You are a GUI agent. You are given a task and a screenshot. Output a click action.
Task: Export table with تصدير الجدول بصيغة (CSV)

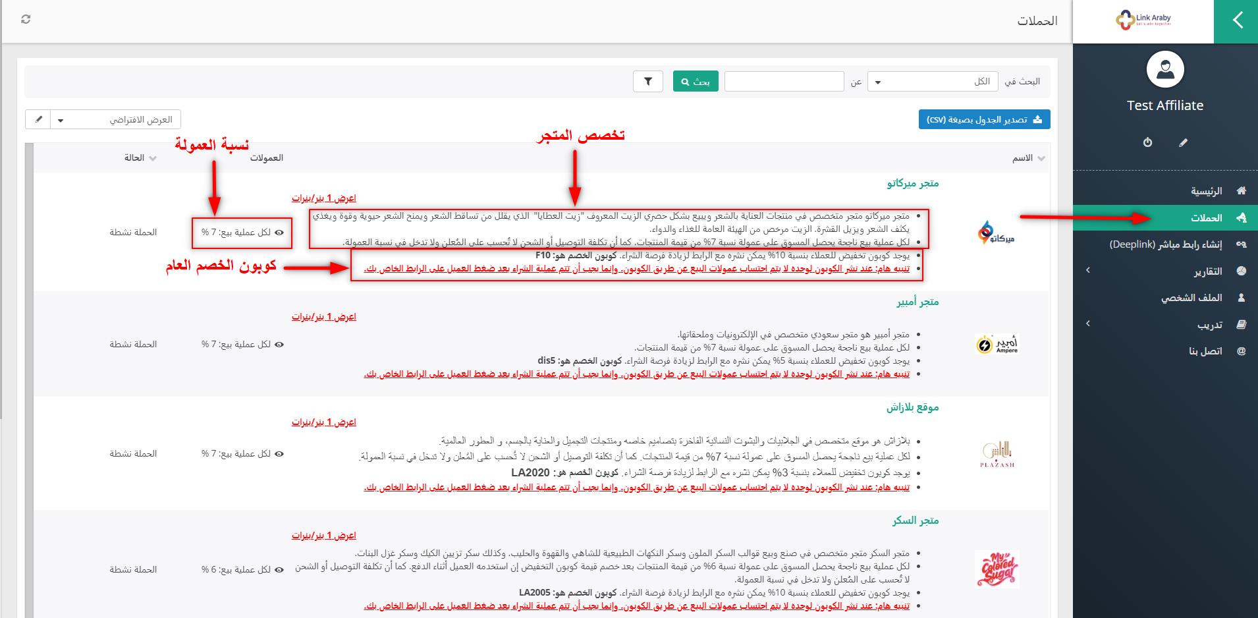(984, 120)
